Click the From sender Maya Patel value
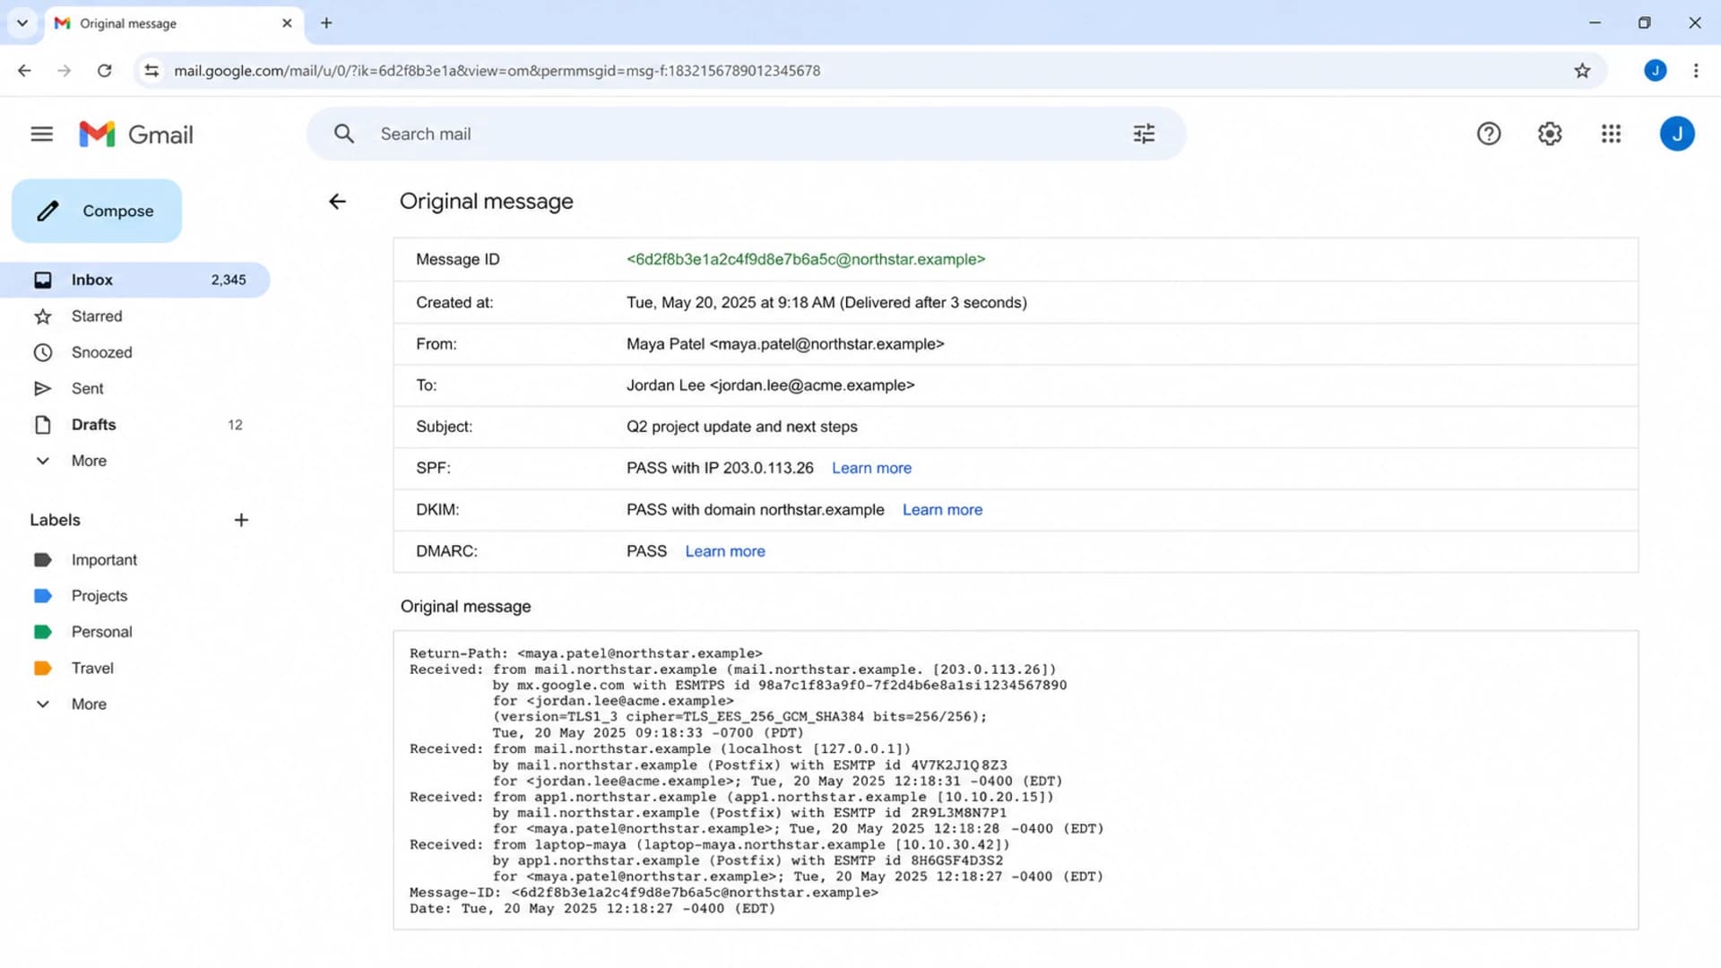This screenshot has width=1721, height=968. coord(785,344)
